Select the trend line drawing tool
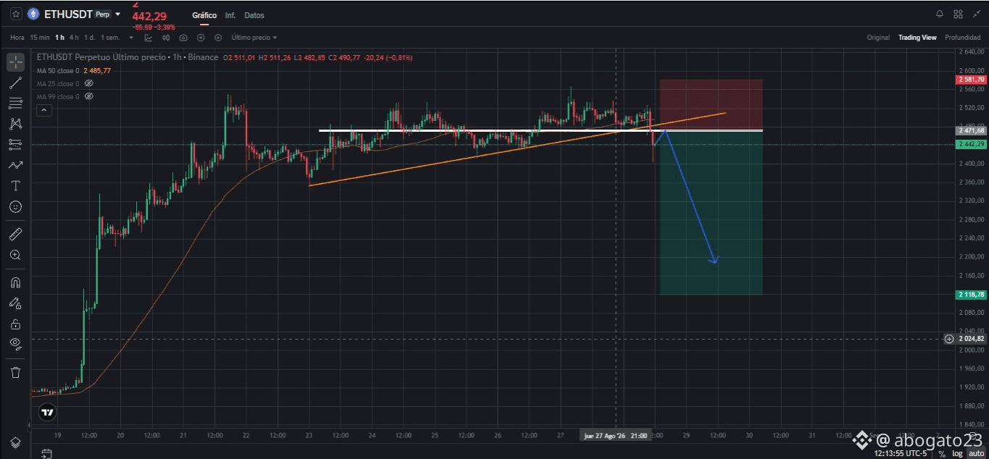 [x=15, y=83]
